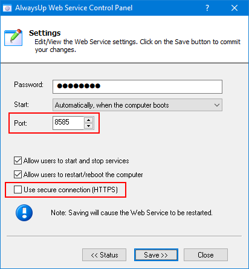Uncheck Allow users to restart/reboot the computer
This screenshot has height=269, width=249.
click(x=18, y=175)
